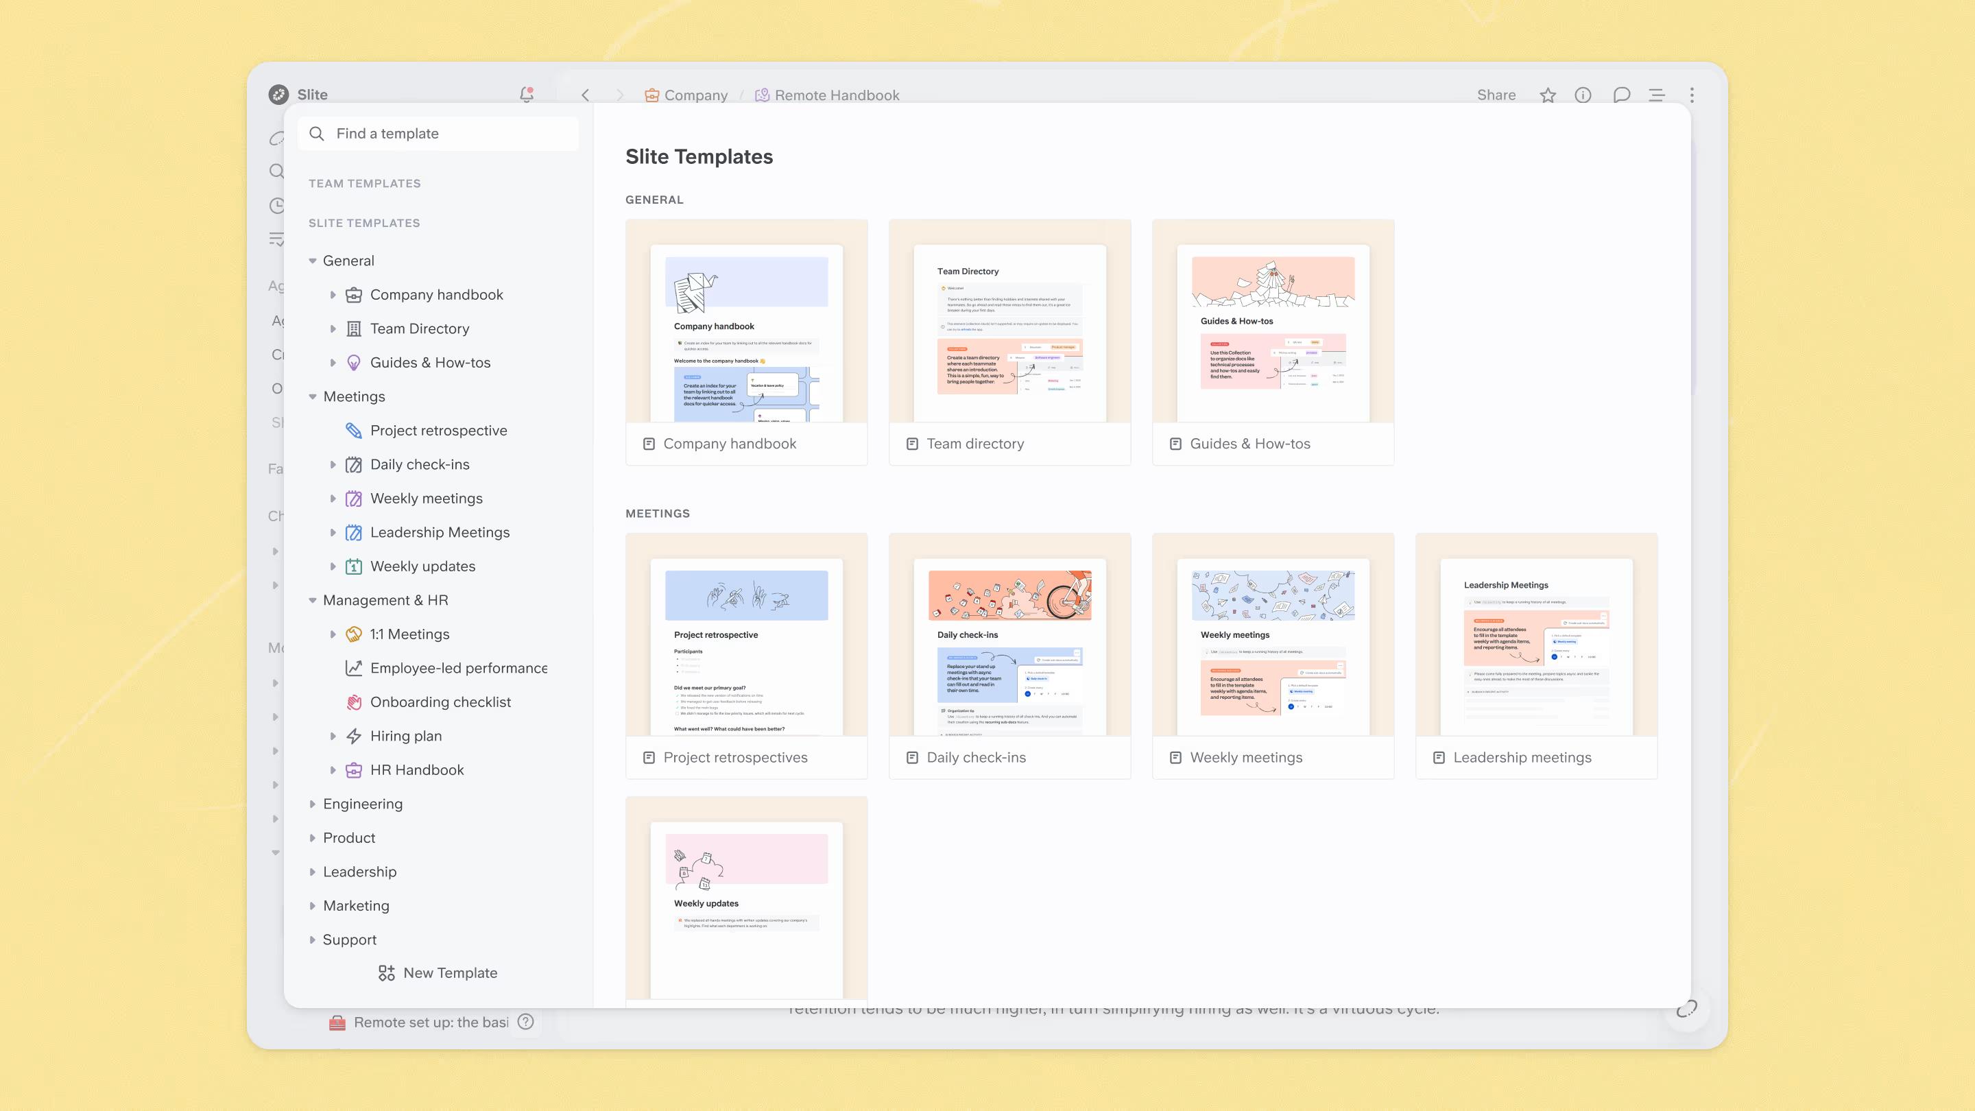The image size is (1975, 1111).
Task: Expand the Marketing category
Action: tap(313, 905)
